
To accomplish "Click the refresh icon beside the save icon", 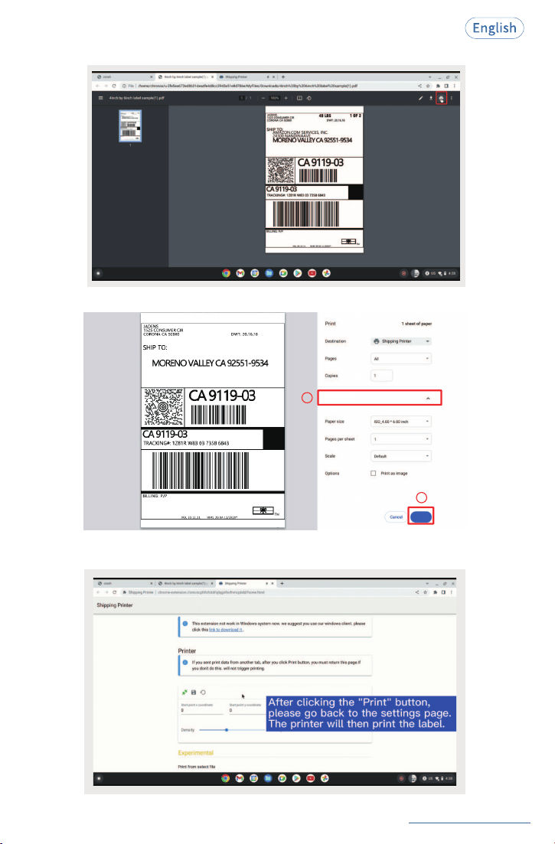I will [x=203, y=692].
